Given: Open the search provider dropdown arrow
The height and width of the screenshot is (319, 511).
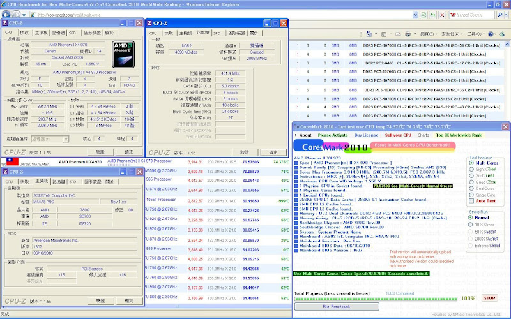Looking at the screenshot, I should coord(506,15).
